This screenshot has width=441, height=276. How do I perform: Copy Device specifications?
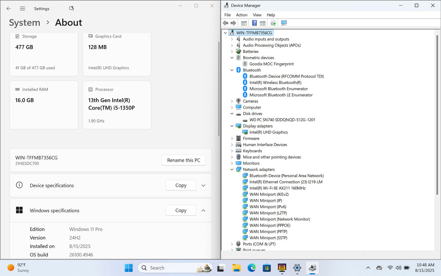(181, 185)
